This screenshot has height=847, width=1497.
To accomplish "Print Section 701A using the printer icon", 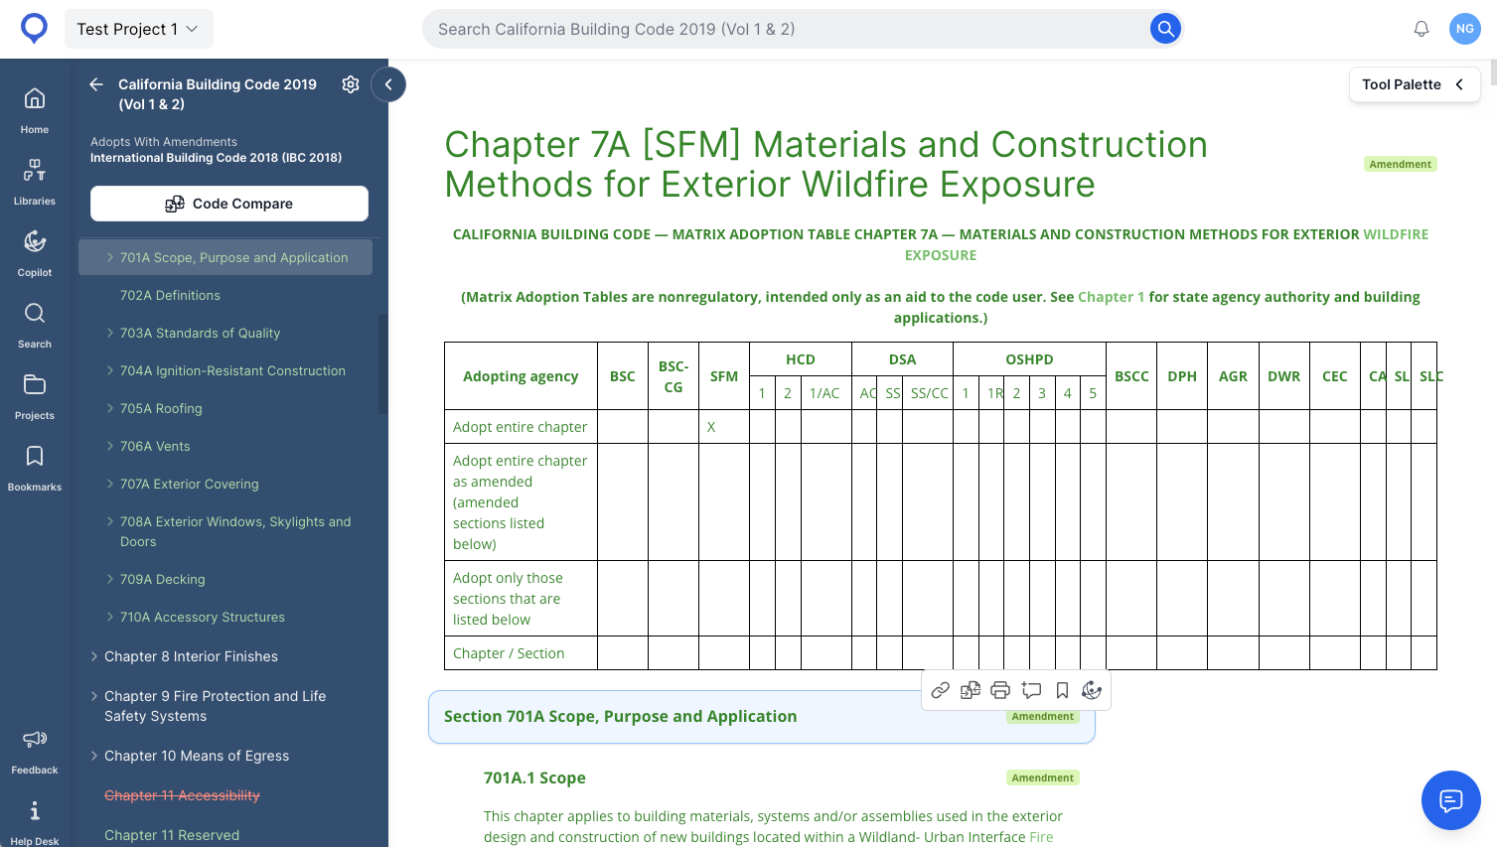I will pos(1000,690).
